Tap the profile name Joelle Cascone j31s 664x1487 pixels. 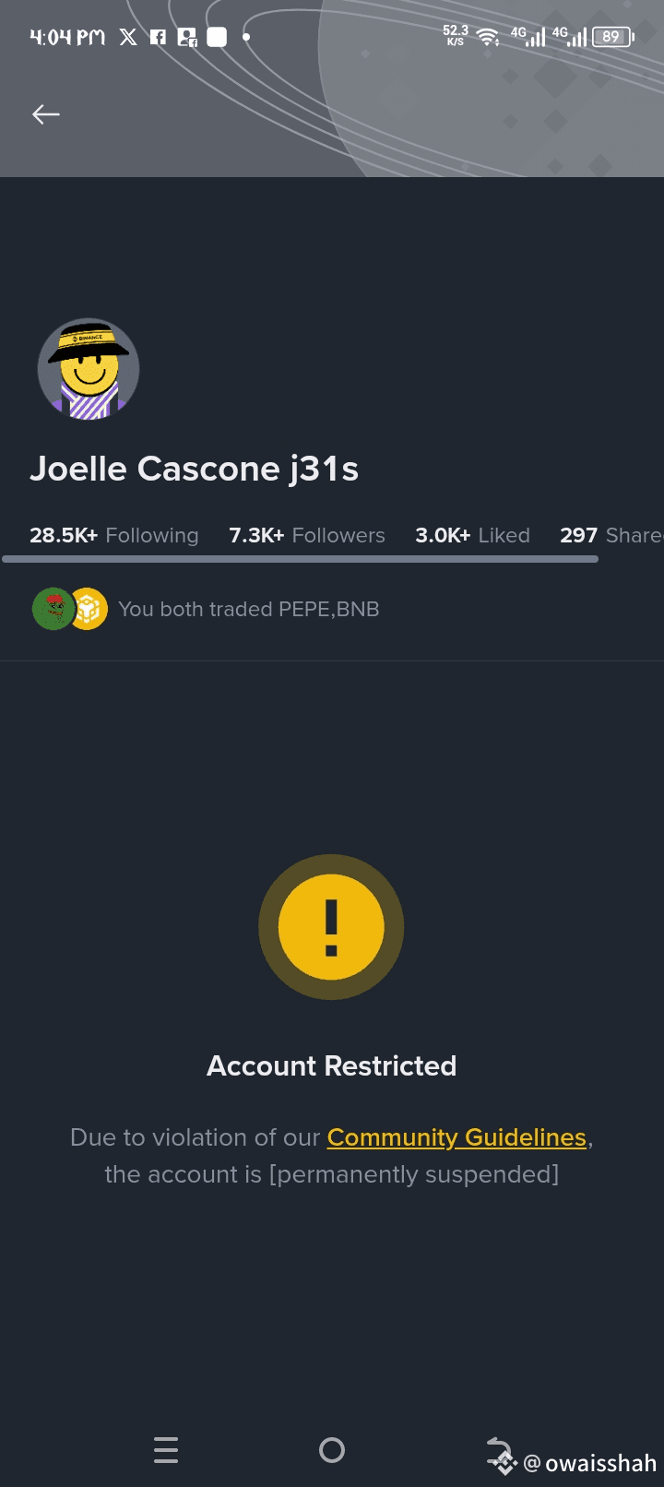point(194,469)
